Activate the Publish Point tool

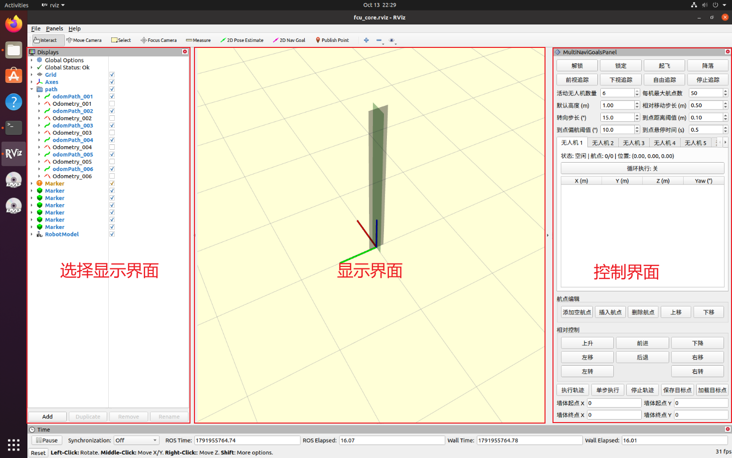[332, 40]
